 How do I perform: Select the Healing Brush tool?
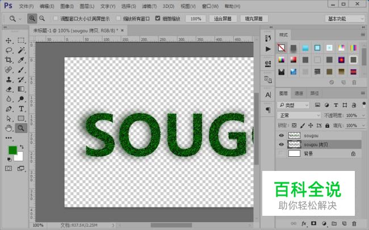(9, 70)
